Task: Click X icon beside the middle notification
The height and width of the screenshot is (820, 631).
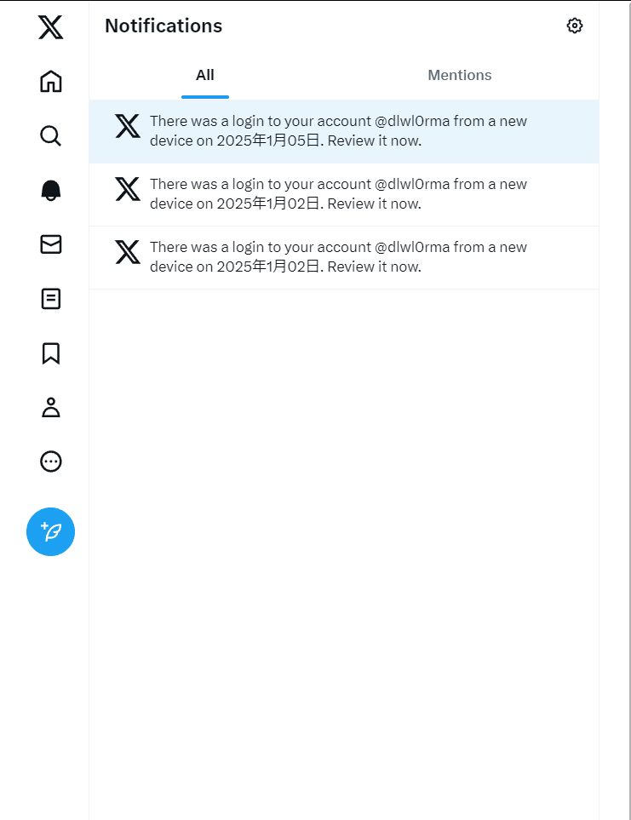Action: 128,189
